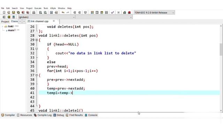
Task: Click right tab-scroll arrow beside Classes
Action: tap(24, 21)
